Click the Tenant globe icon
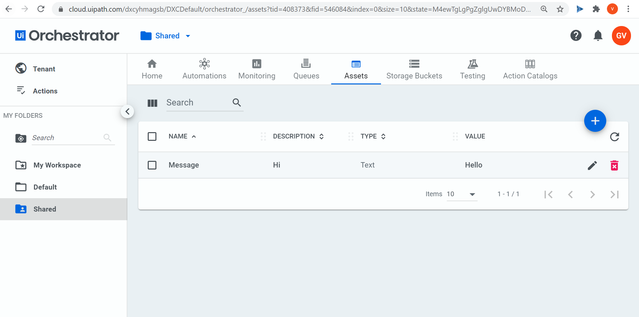Viewport: 639px width, 317px height. (x=21, y=68)
